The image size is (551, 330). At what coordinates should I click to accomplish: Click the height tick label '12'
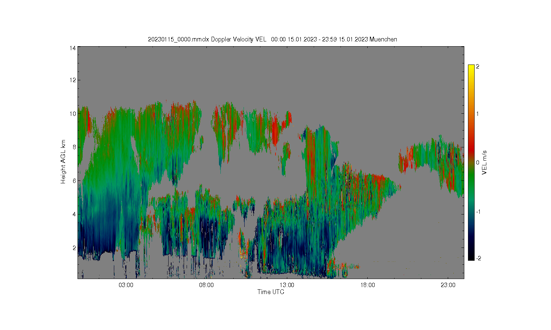[73, 80]
